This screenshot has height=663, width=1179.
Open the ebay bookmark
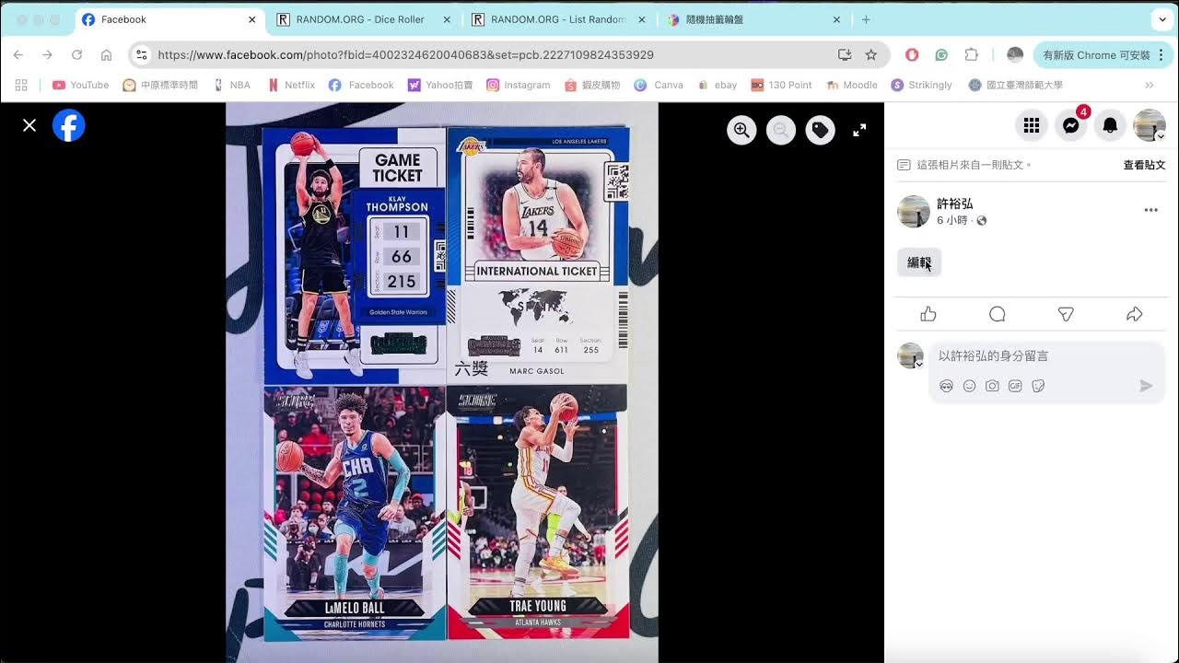(x=718, y=85)
